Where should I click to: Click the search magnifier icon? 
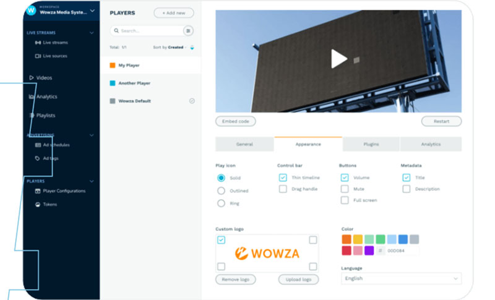pyautogui.click(x=116, y=30)
